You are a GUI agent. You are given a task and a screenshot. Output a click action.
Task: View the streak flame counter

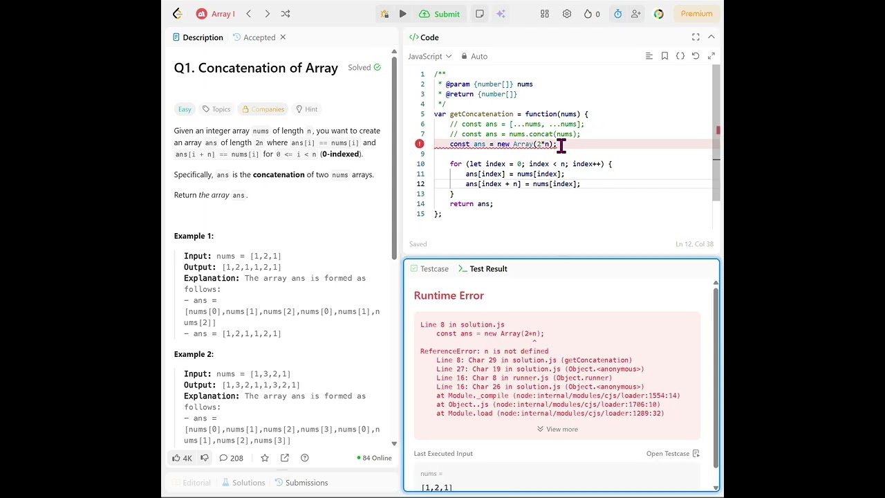click(592, 14)
